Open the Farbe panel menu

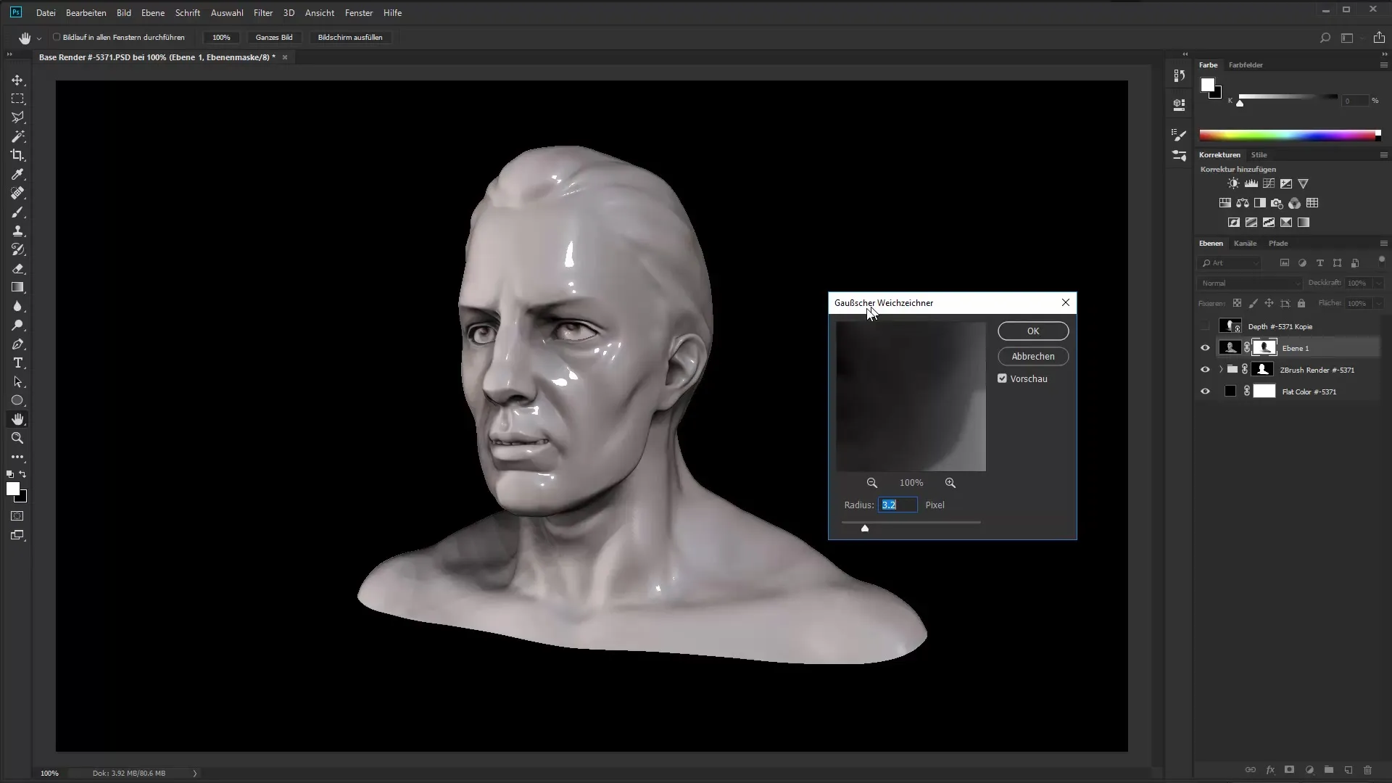tap(1383, 65)
